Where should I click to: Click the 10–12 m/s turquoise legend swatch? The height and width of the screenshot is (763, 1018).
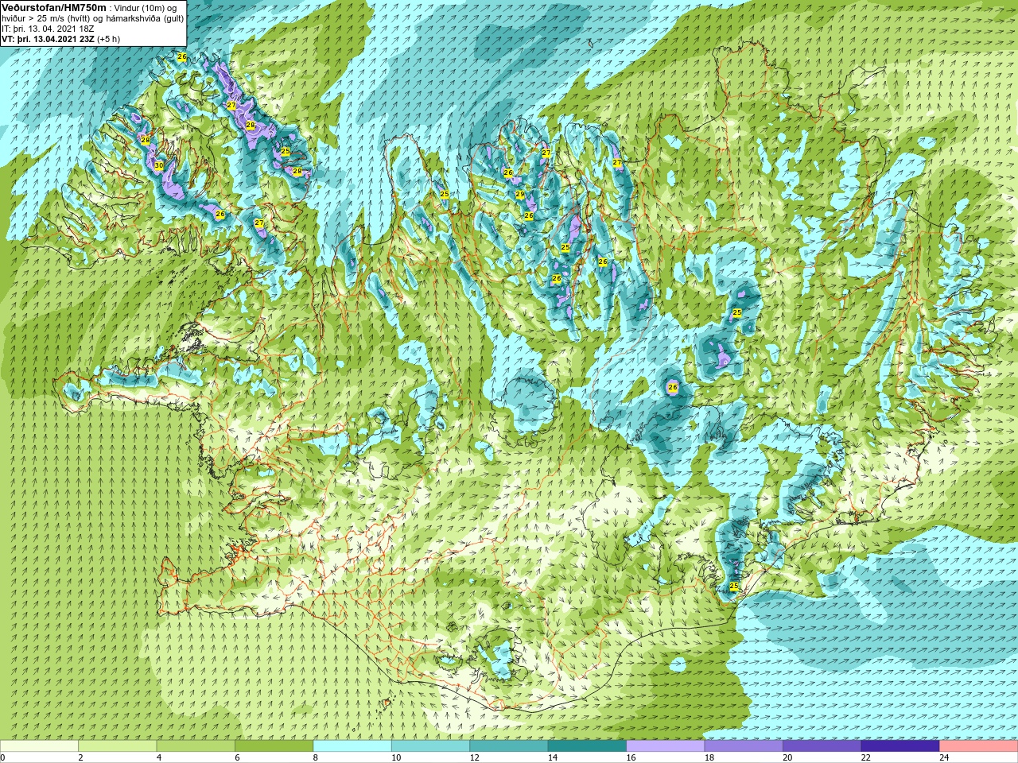pos(431,746)
